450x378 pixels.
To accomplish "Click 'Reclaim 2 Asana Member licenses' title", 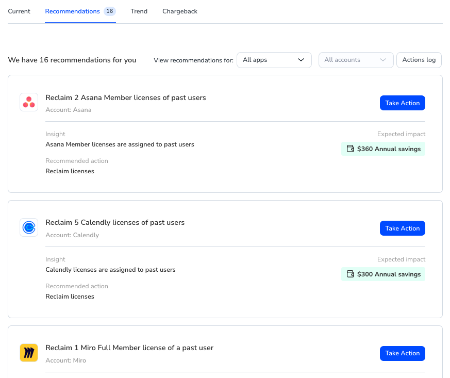I will point(126,97).
